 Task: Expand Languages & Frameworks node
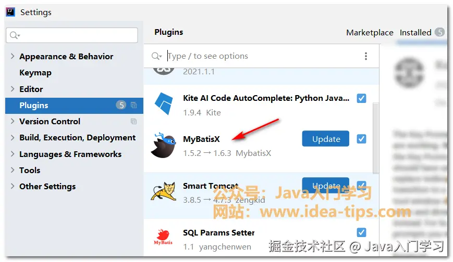(x=13, y=154)
